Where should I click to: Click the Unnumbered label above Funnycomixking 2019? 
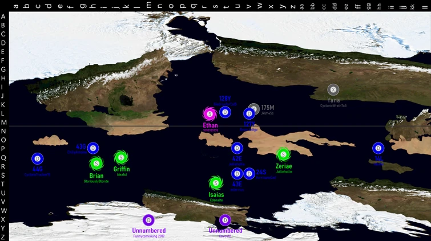click(148, 231)
